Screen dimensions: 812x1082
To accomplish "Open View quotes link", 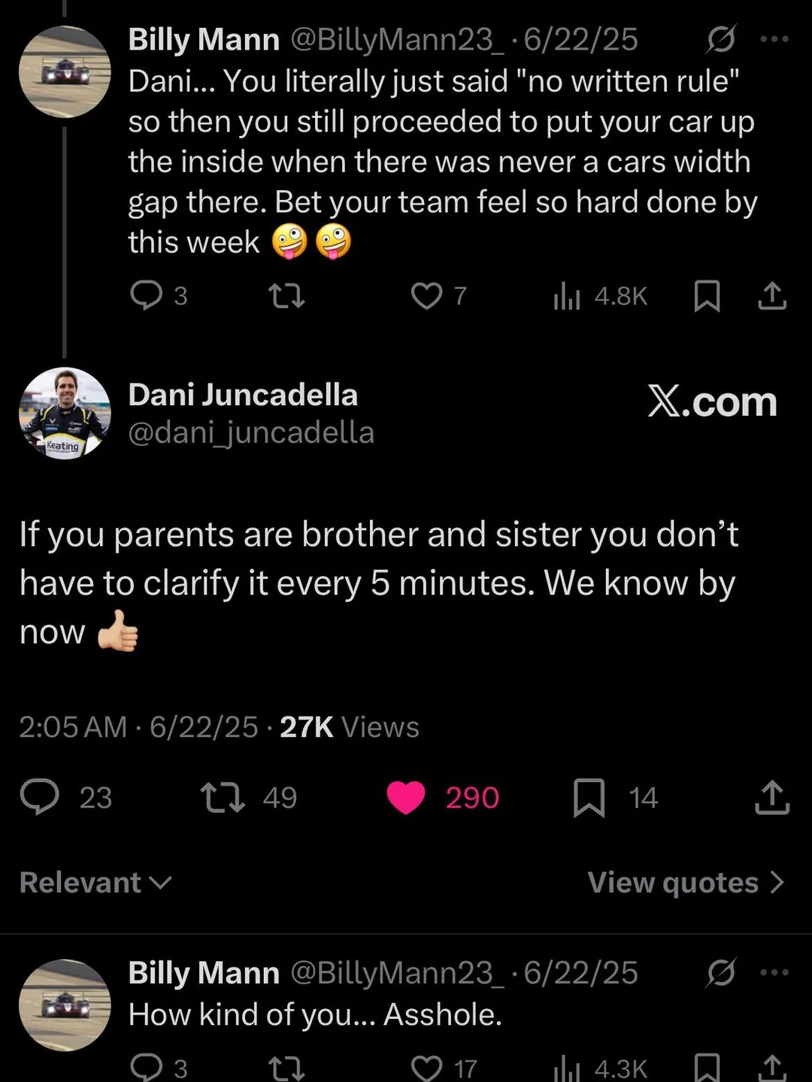I will pos(685,882).
